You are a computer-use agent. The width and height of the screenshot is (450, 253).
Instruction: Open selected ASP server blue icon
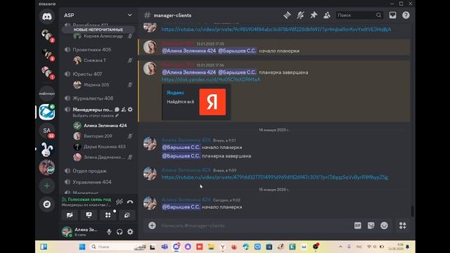pyautogui.click(x=47, y=112)
